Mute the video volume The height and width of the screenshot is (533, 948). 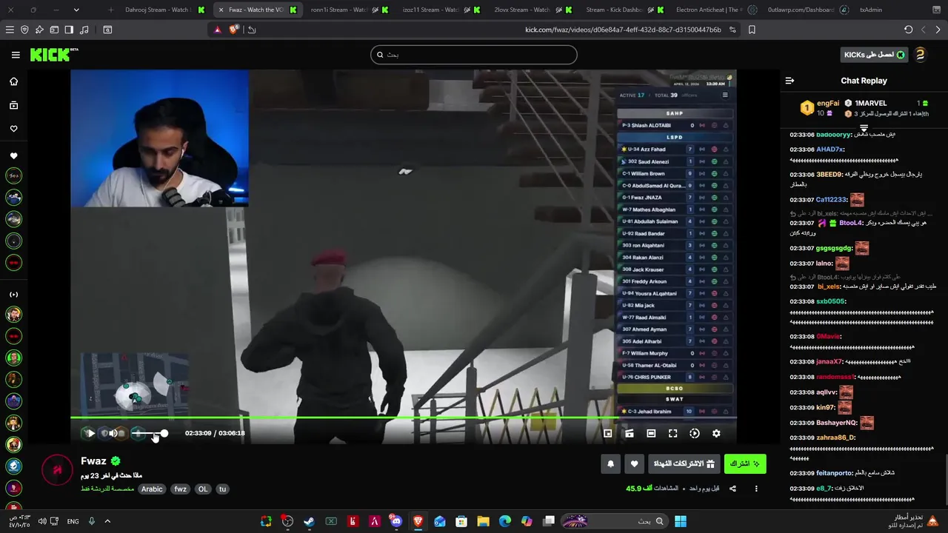[113, 433]
